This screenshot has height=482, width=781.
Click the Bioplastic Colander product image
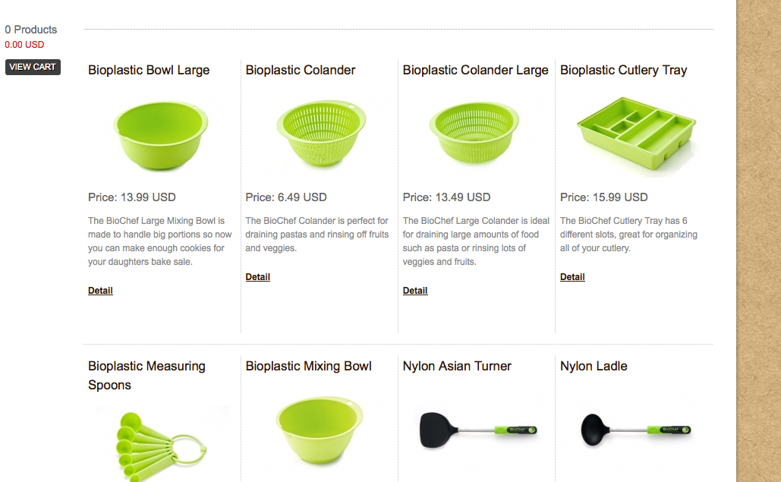(x=320, y=134)
